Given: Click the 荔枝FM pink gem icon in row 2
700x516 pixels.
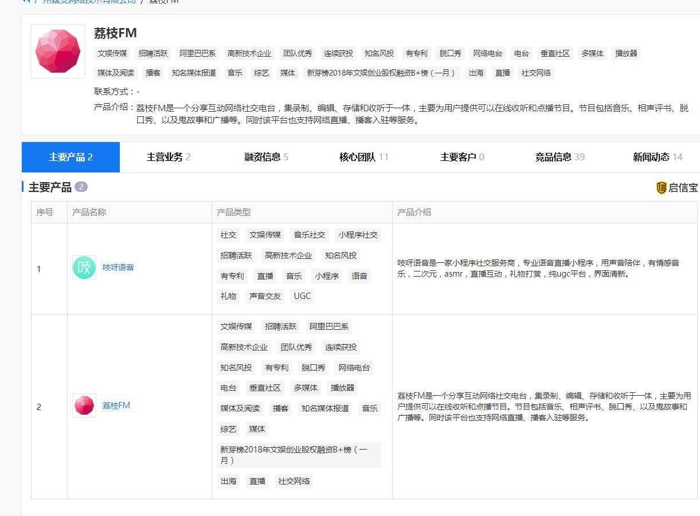Looking at the screenshot, I should click(83, 405).
